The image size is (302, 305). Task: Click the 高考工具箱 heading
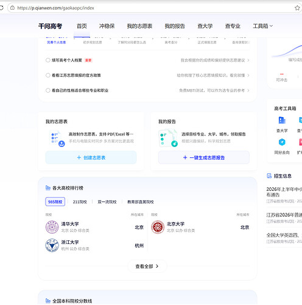pyautogui.click(x=285, y=109)
